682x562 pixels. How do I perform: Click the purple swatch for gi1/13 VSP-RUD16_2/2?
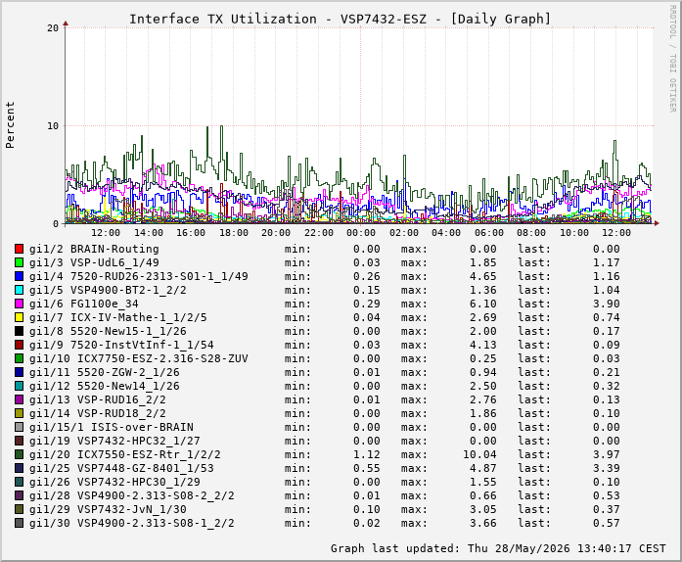(19, 399)
